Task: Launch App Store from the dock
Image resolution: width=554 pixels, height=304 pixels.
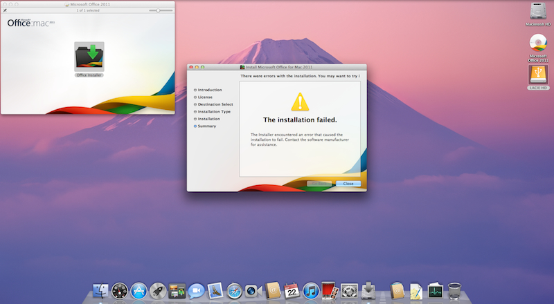Action: [139, 292]
